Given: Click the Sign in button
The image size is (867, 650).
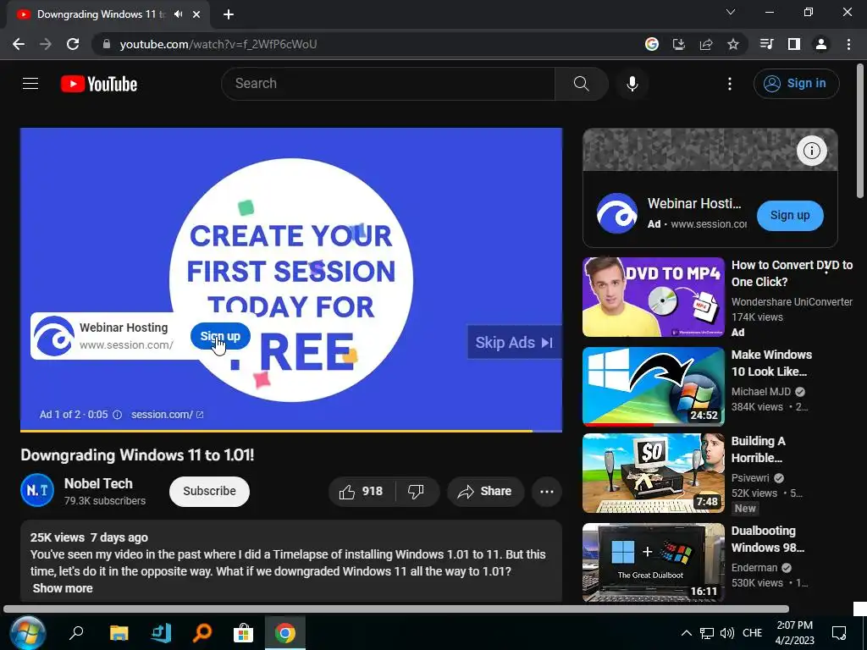Looking at the screenshot, I should point(796,84).
